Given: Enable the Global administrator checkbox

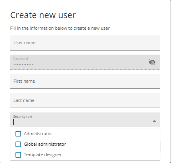Looking at the screenshot, I should coord(18,144).
